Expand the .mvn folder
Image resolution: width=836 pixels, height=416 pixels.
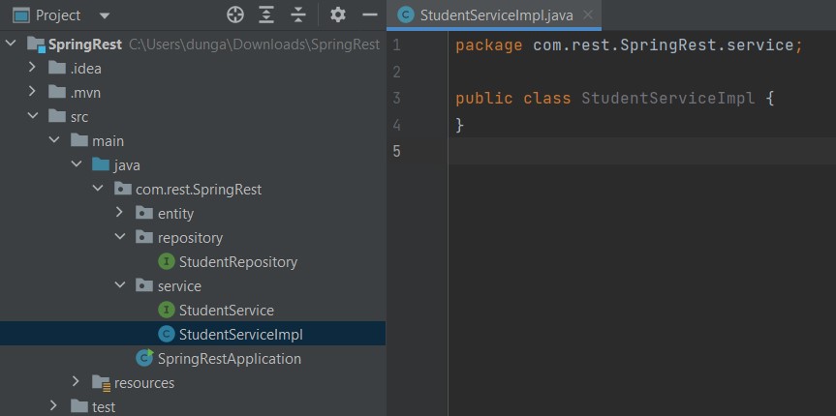[32, 92]
